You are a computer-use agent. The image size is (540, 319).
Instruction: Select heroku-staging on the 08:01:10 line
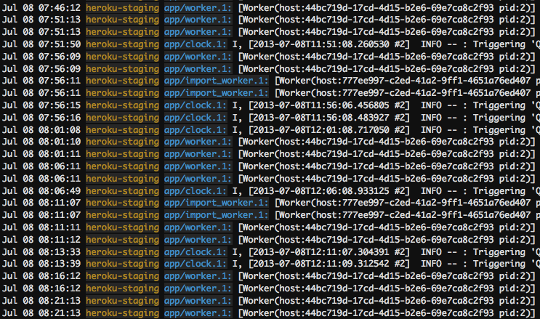click(123, 142)
